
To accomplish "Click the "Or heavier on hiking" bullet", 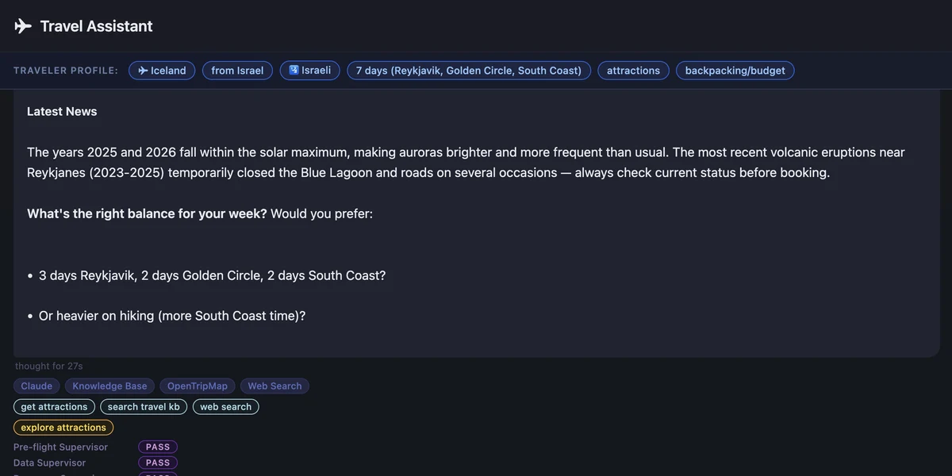I will (x=172, y=316).
